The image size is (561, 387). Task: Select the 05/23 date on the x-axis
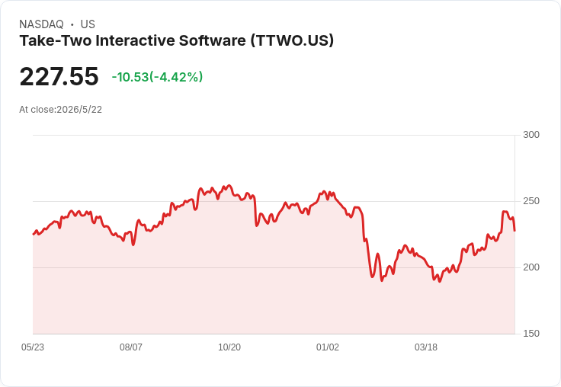(33, 347)
